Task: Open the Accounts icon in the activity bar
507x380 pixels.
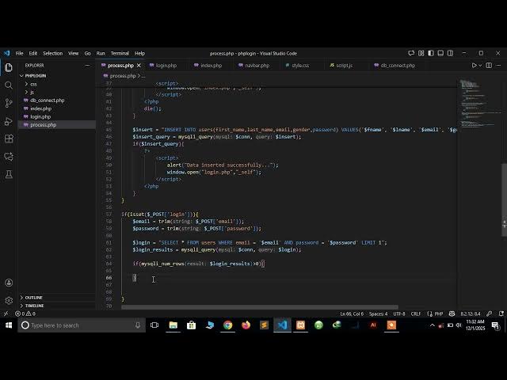Action: click(x=9, y=283)
